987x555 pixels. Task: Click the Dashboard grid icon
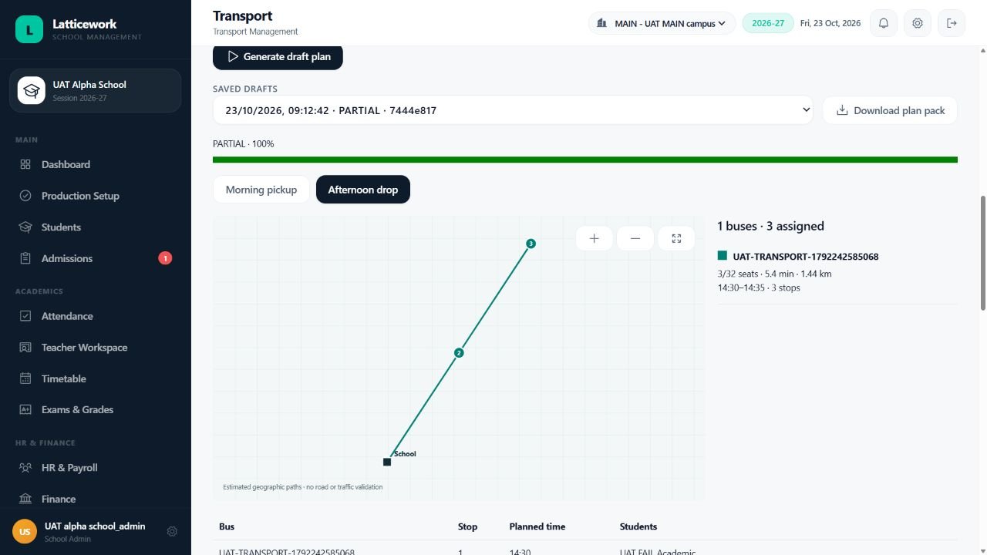25,164
